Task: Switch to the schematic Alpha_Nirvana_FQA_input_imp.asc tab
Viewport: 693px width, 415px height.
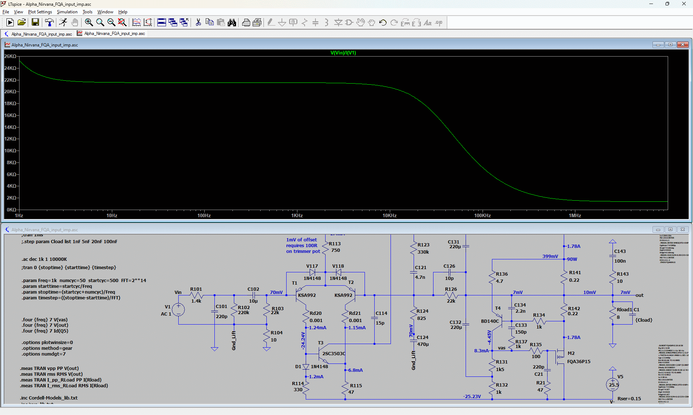Action: click(x=38, y=34)
